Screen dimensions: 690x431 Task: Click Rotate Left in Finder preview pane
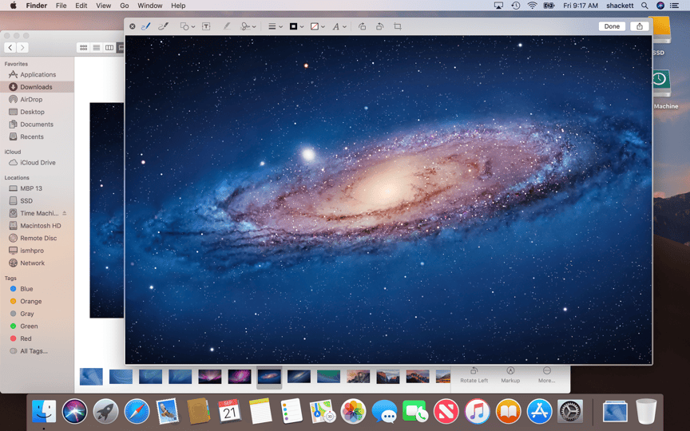point(474,375)
